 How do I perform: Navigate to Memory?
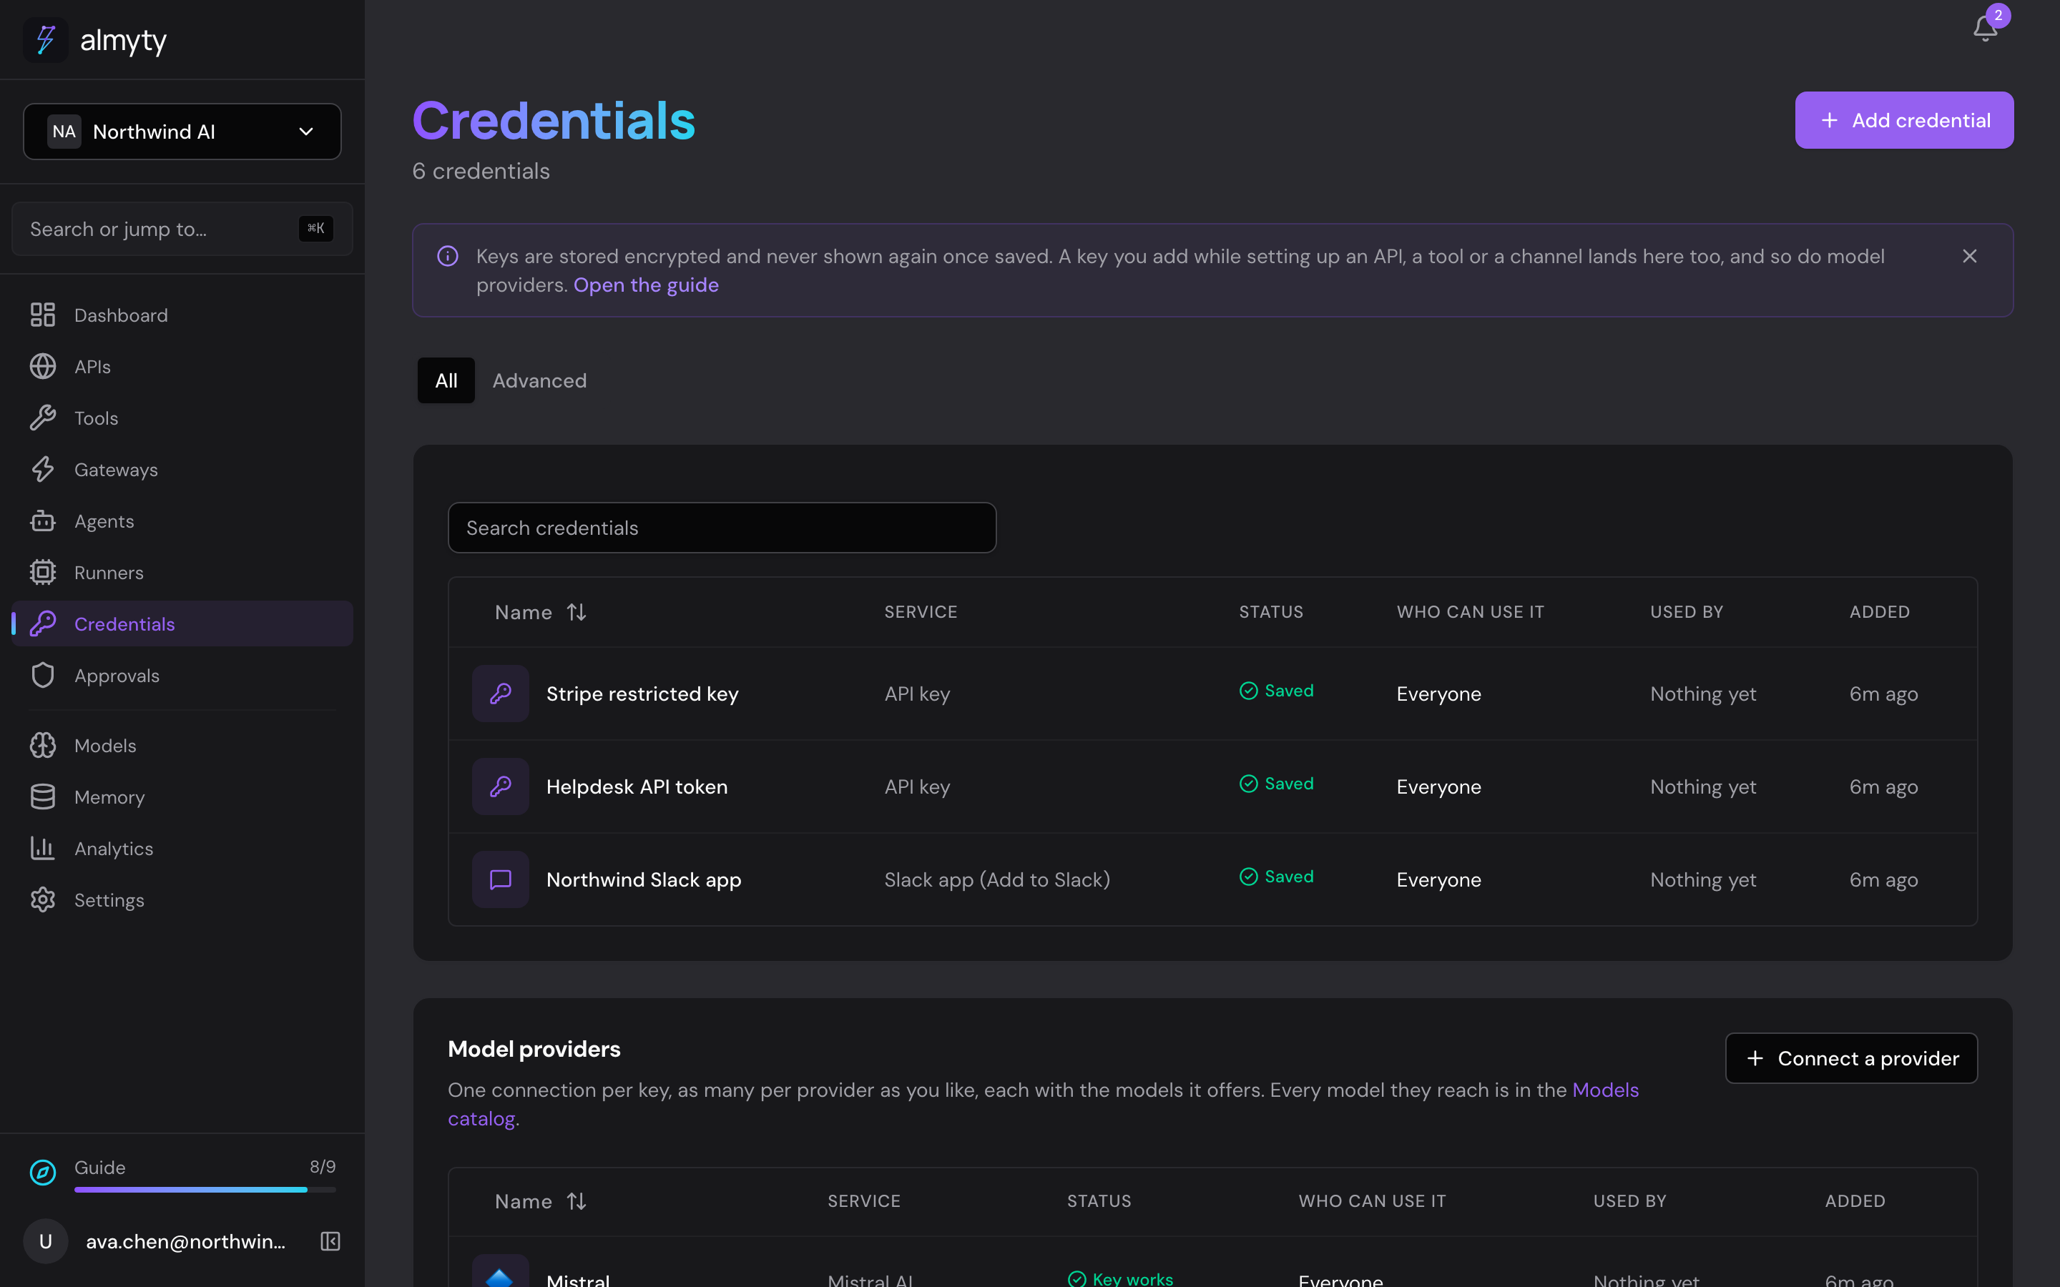point(182,797)
